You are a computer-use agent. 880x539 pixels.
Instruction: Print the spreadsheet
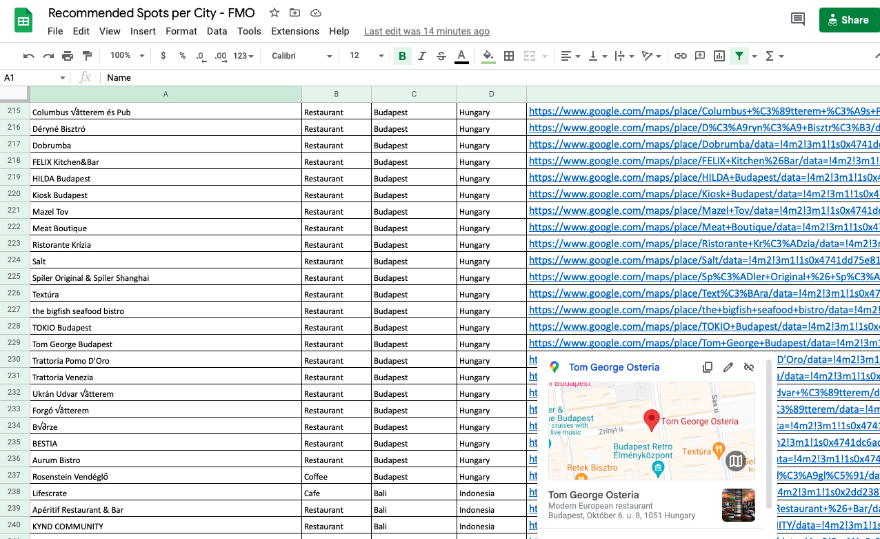coord(68,56)
